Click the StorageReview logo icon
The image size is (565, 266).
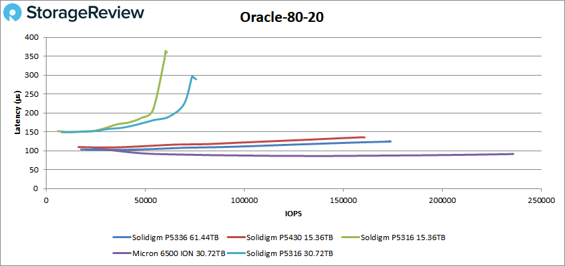click(x=13, y=14)
